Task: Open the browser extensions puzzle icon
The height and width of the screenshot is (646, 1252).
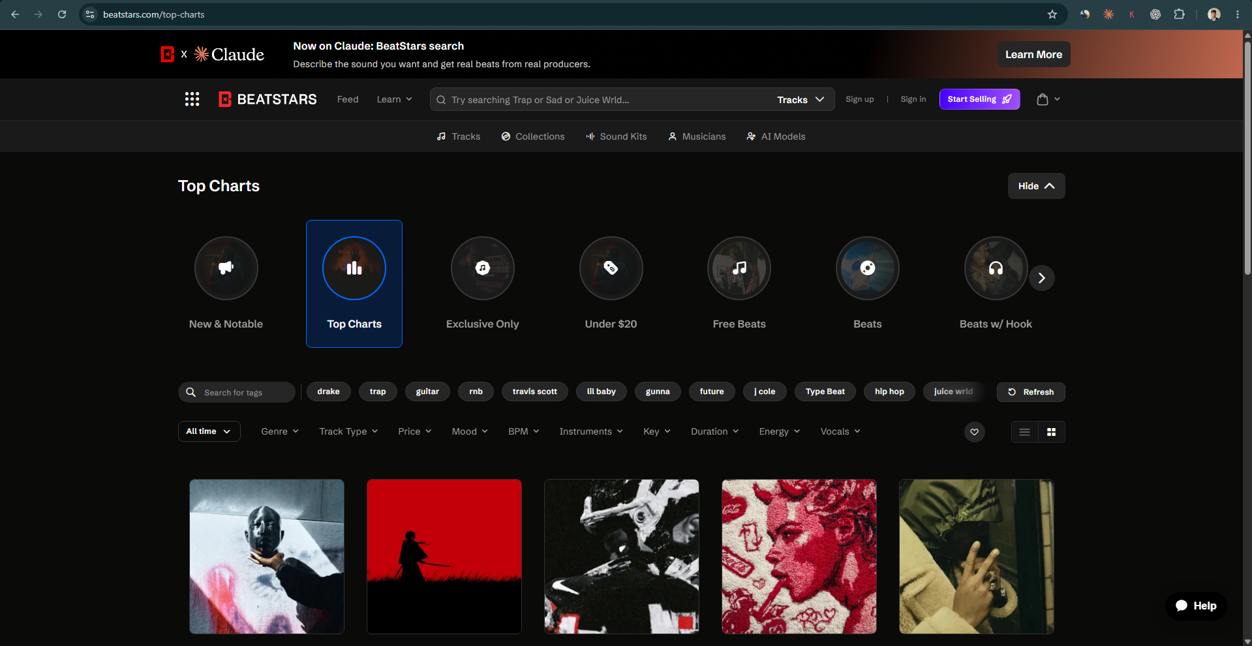Action: 1179,14
